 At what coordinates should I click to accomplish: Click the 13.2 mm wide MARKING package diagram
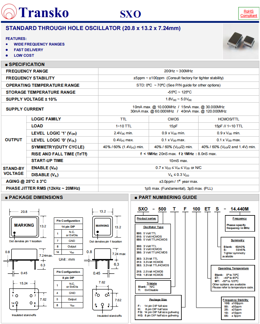pos(102,227)
